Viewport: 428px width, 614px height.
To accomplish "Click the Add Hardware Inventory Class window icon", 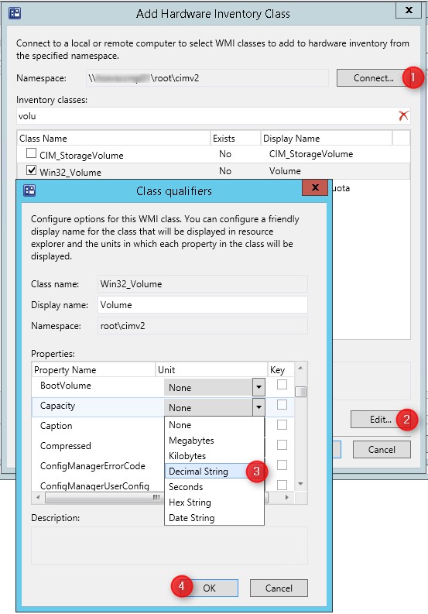I will [x=15, y=13].
